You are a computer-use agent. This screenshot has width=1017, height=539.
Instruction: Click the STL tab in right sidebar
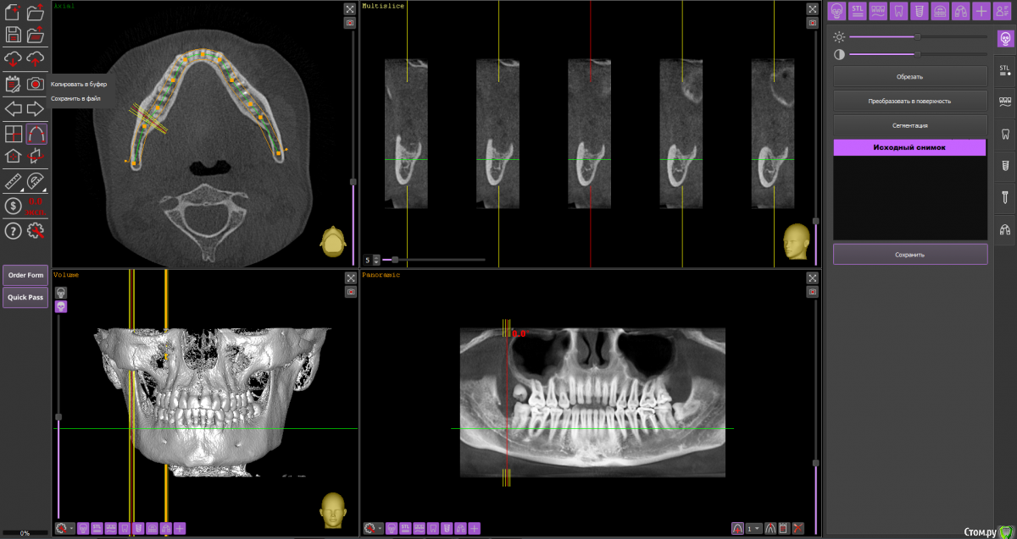click(x=1004, y=69)
